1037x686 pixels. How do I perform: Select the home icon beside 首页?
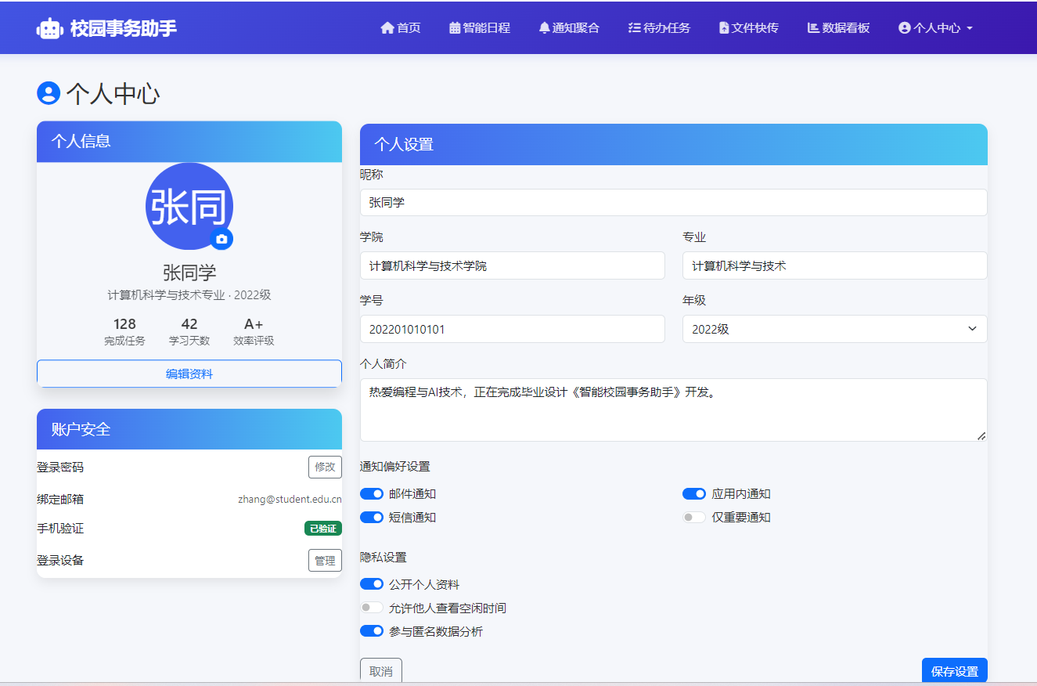387,27
